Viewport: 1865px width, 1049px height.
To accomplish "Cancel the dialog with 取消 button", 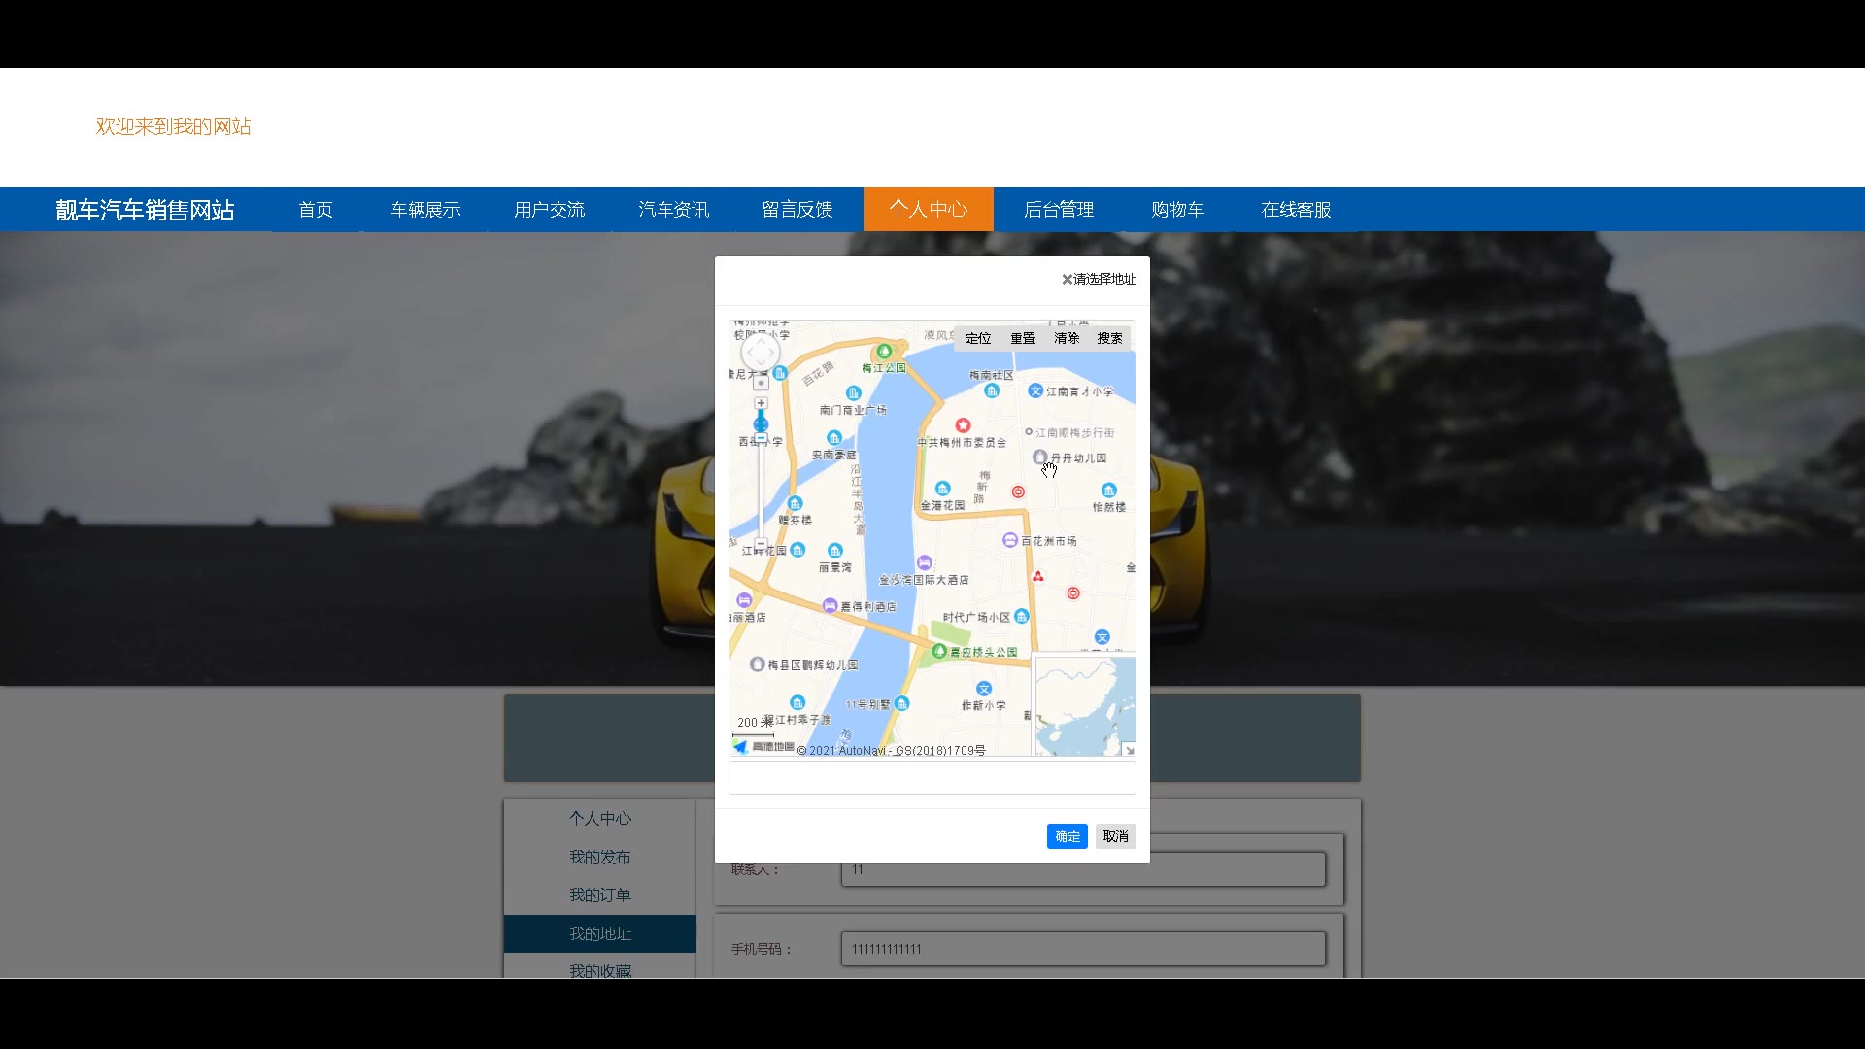I will coord(1115,836).
